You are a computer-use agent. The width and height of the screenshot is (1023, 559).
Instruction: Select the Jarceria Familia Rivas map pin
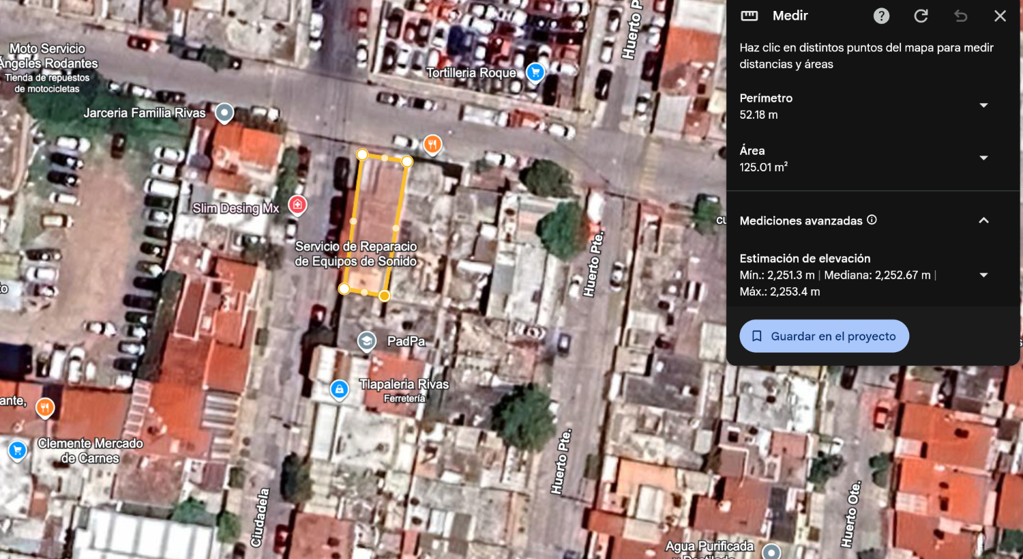tap(224, 113)
